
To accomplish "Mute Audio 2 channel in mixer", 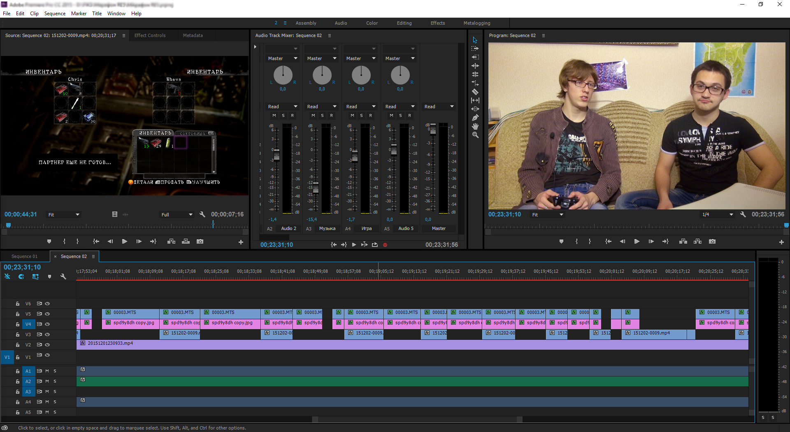I will click(x=274, y=116).
